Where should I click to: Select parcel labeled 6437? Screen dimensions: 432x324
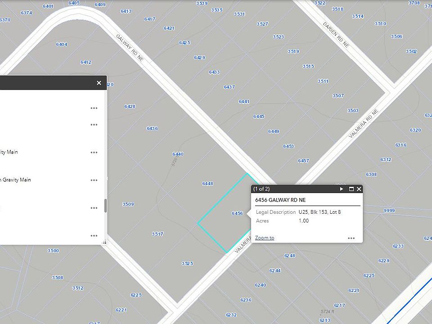229,87
